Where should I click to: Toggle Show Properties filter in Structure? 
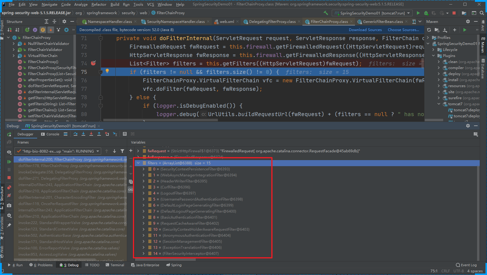[35, 30]
